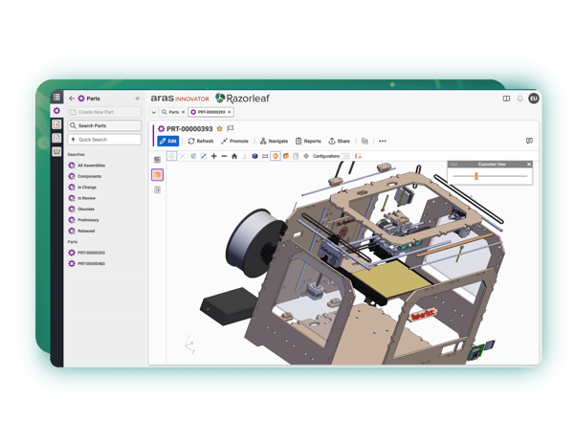Open the comments icon at right
Image resolution: width=574 pixels, height=444 pixels.
pyautogui.click(x=529, y=141)
